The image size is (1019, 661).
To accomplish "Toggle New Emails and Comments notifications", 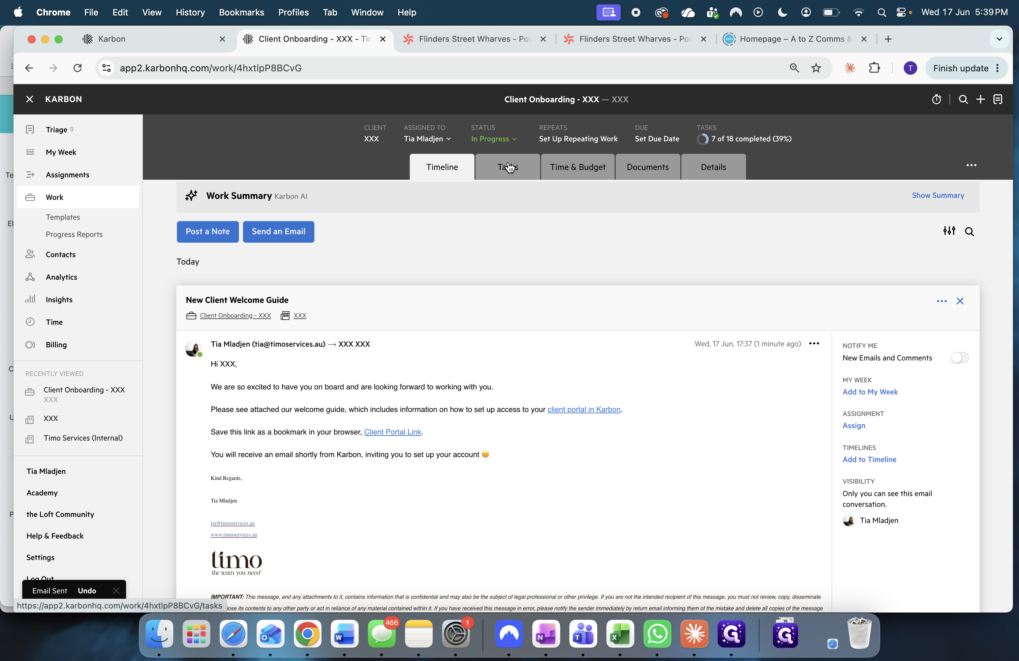I will coord(959,357).
